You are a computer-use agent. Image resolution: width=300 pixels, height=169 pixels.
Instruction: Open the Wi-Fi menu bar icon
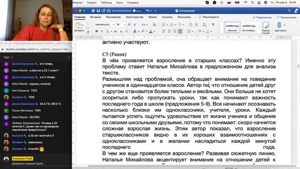[x=246, y=2]
